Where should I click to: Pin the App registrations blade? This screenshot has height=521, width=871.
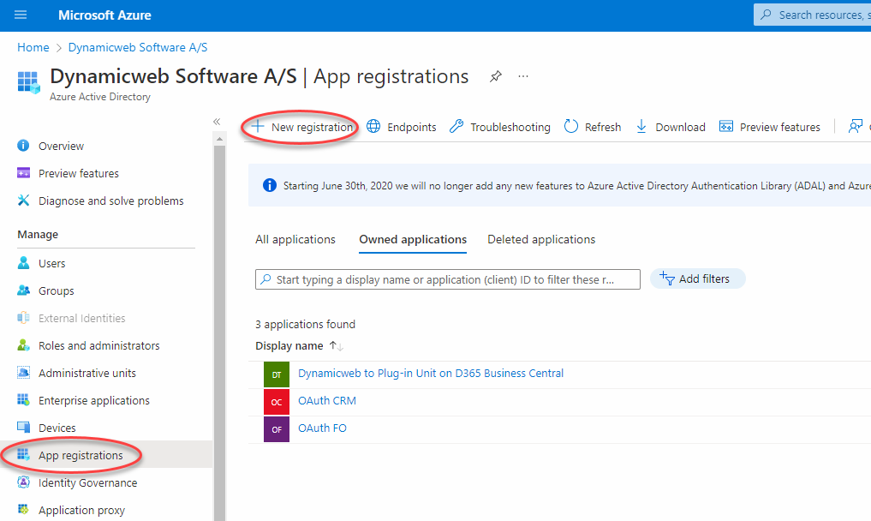pyautogui.click(x=495, y=76)
